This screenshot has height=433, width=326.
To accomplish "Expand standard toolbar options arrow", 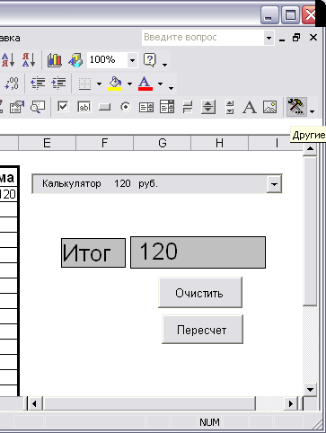I will pyautogui.click(x=164, y=65).
